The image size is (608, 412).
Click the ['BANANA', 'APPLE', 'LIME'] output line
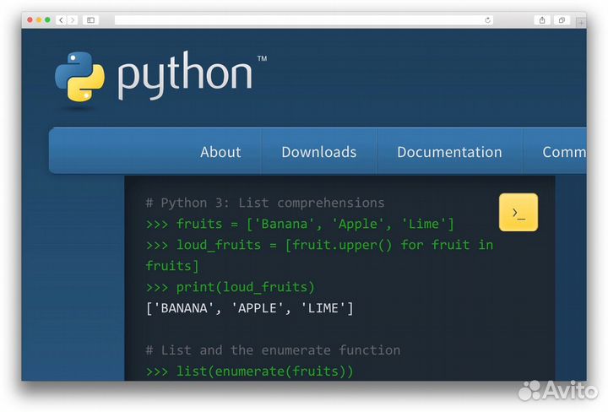[x=250, y=308]
